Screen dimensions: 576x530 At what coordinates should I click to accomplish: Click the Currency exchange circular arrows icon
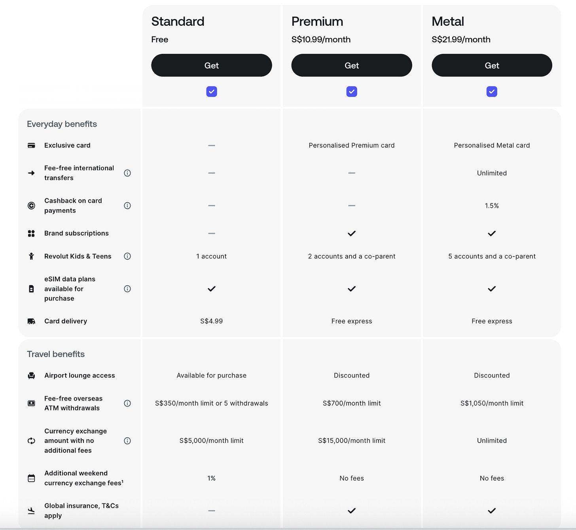pos(31,441)
